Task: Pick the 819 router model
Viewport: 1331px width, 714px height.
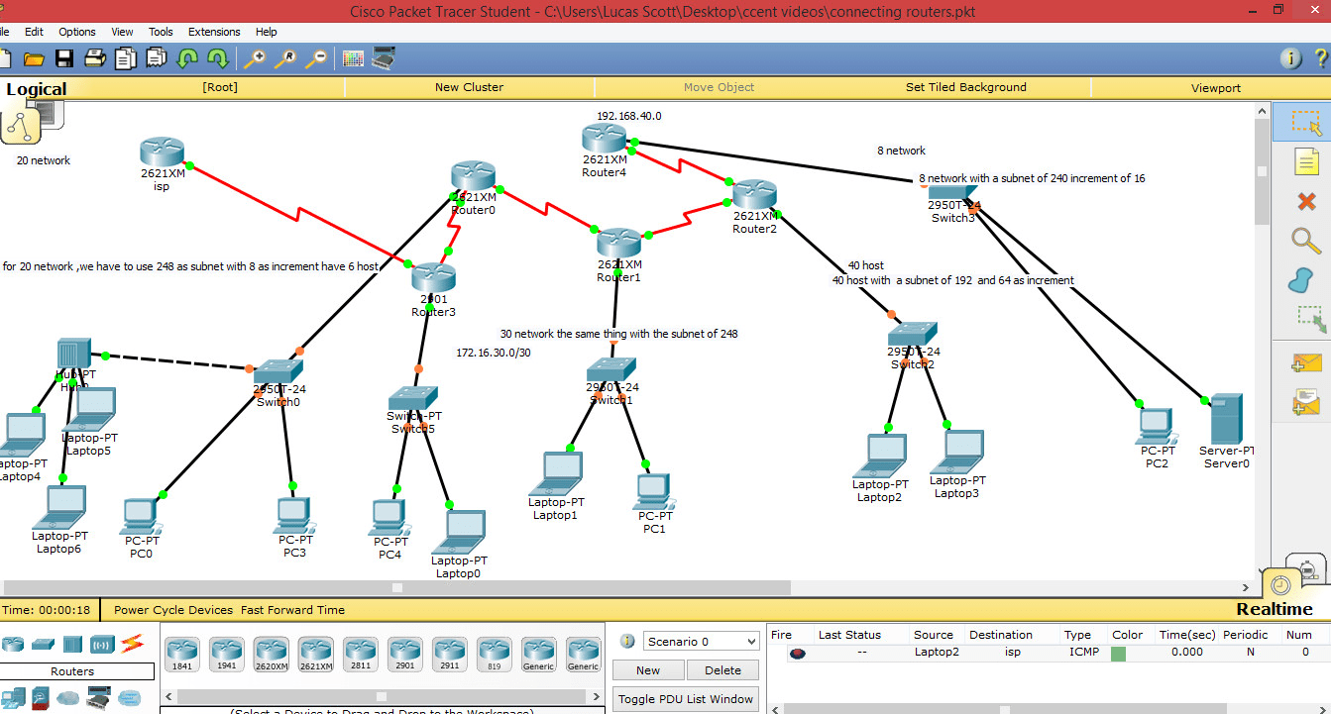Action: [x=495, y=654]
